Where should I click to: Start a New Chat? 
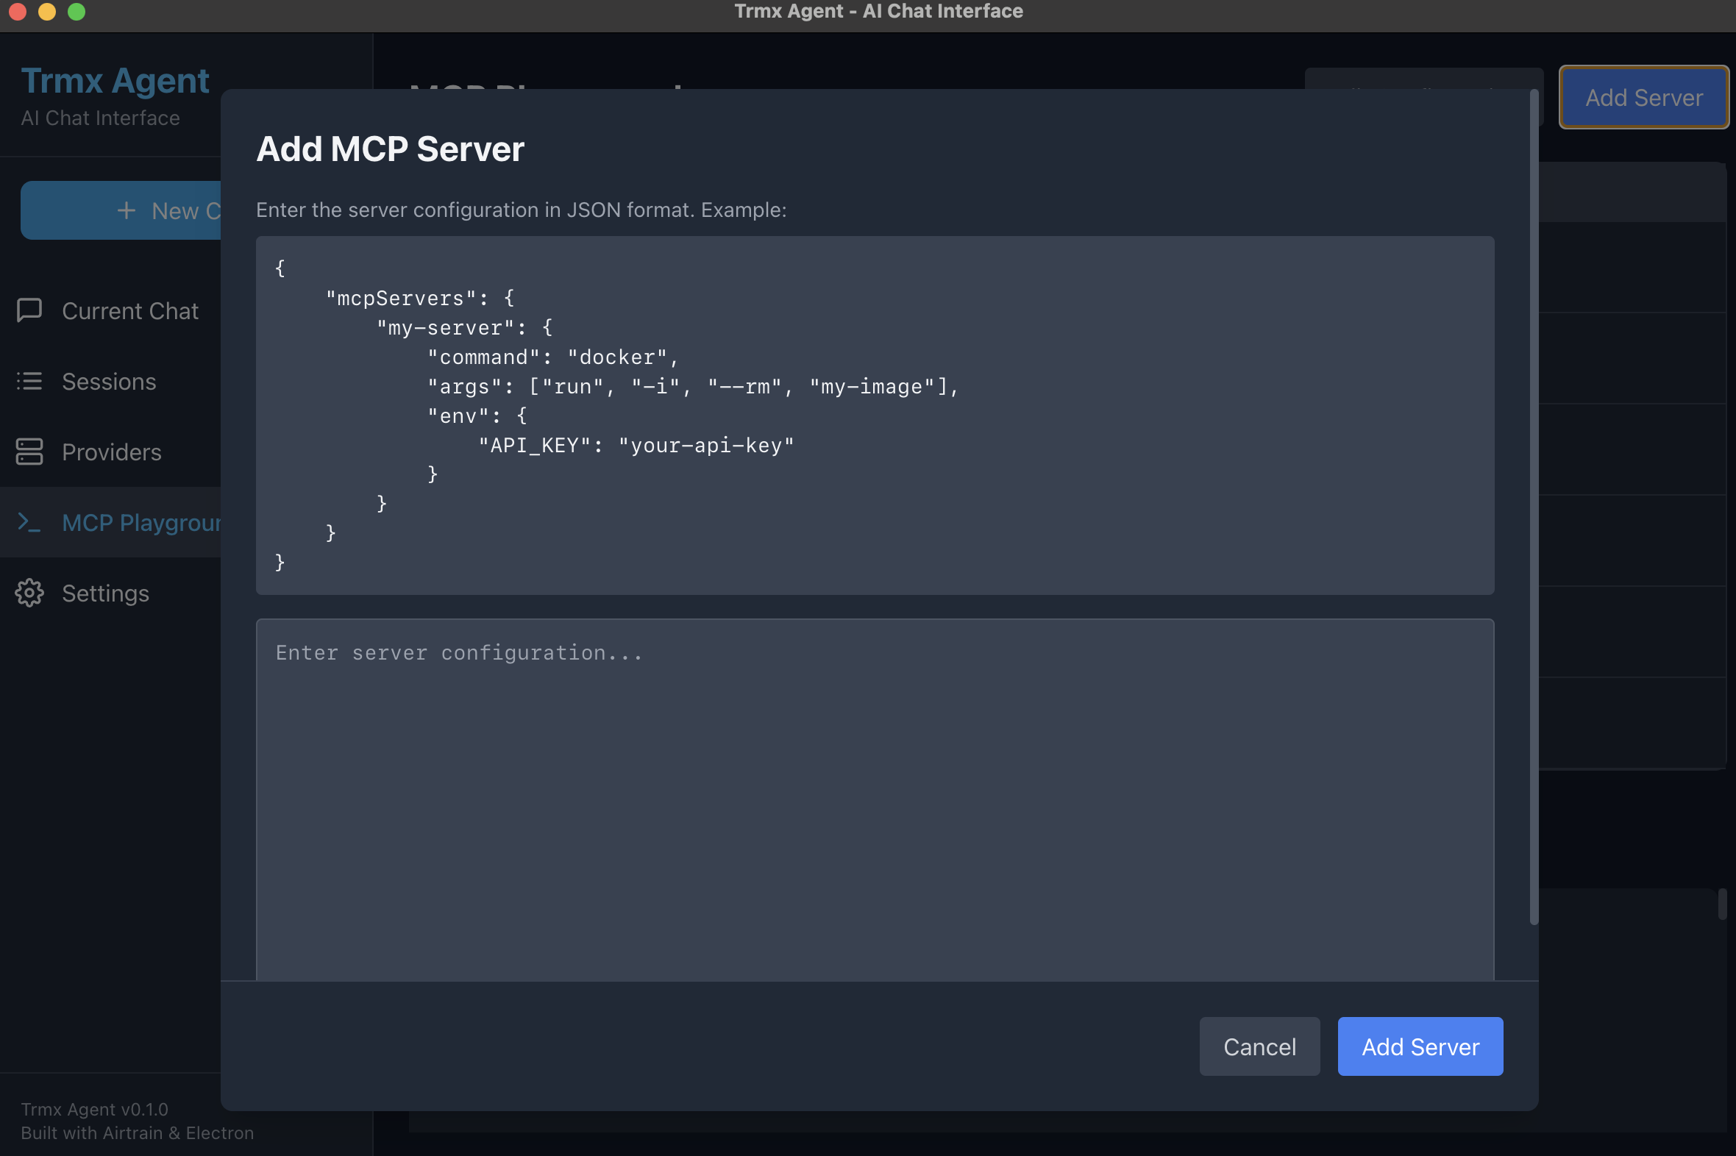(x=121, y=210)
